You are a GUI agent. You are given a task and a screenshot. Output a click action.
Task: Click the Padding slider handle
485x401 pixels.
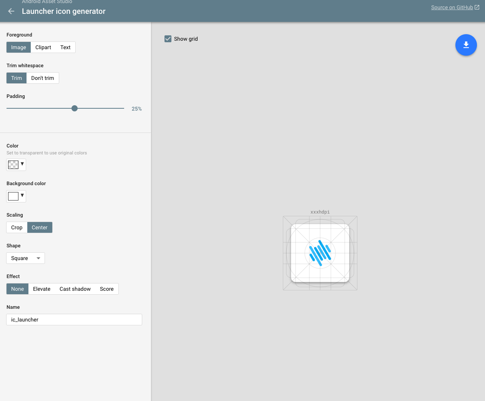[75, 108]
